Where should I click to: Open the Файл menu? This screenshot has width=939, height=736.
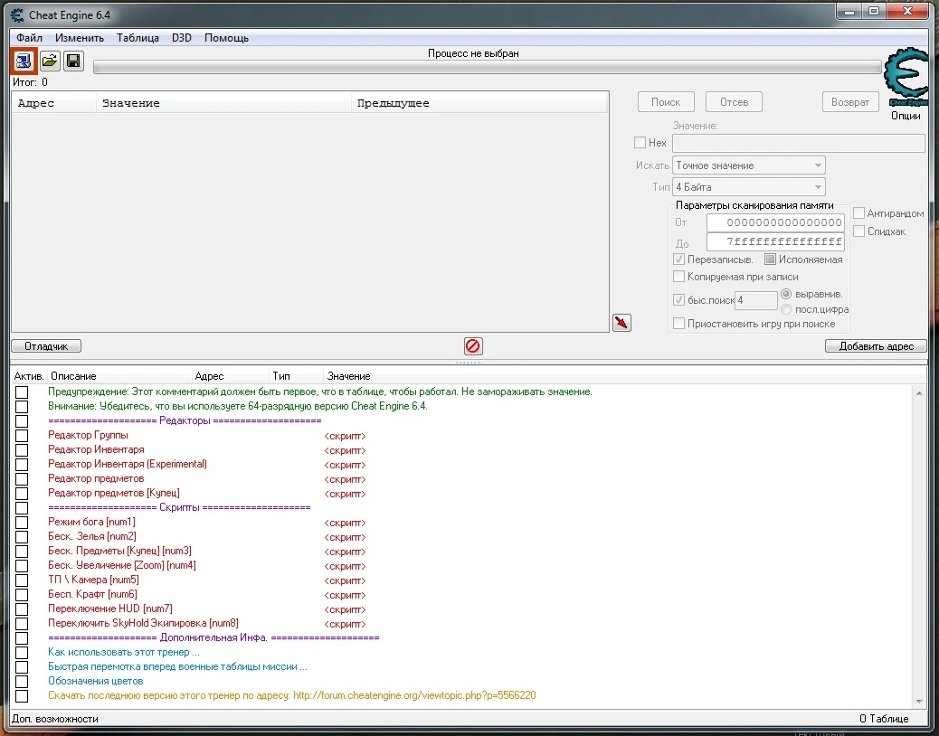click(x=29, y=38)
